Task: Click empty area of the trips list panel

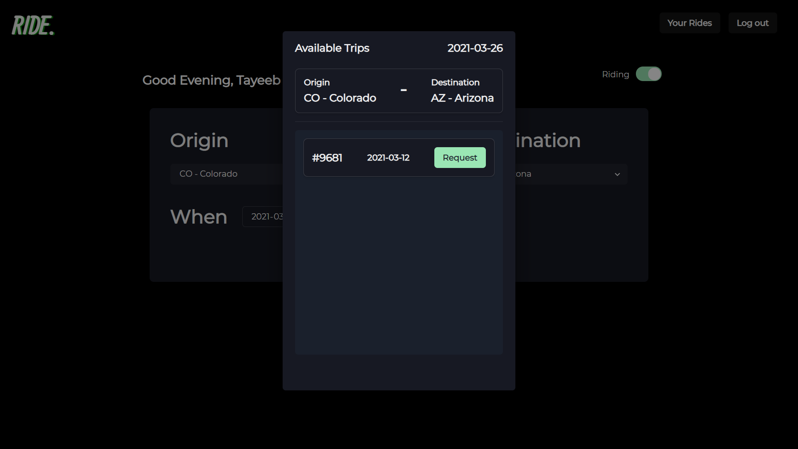Action: pos(399,266)
